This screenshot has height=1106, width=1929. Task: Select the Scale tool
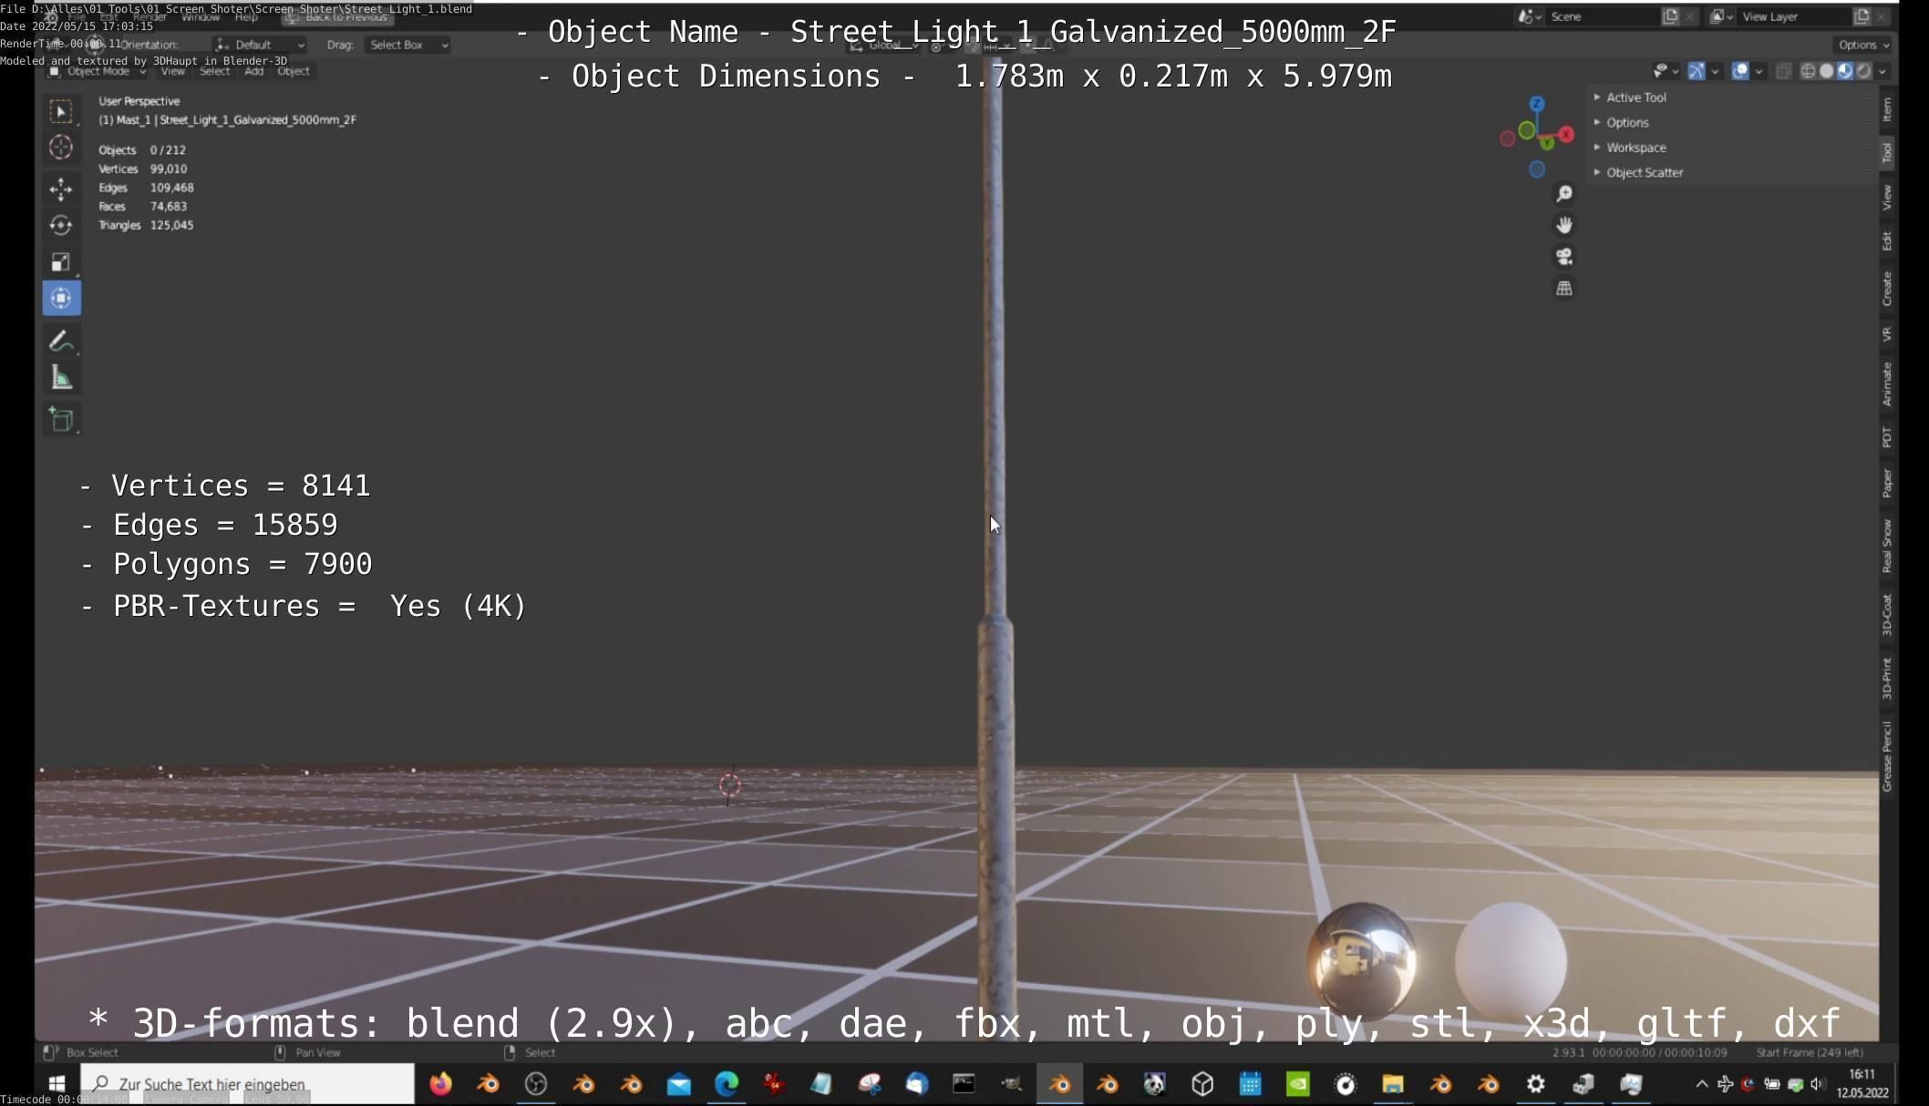(61, 262)
